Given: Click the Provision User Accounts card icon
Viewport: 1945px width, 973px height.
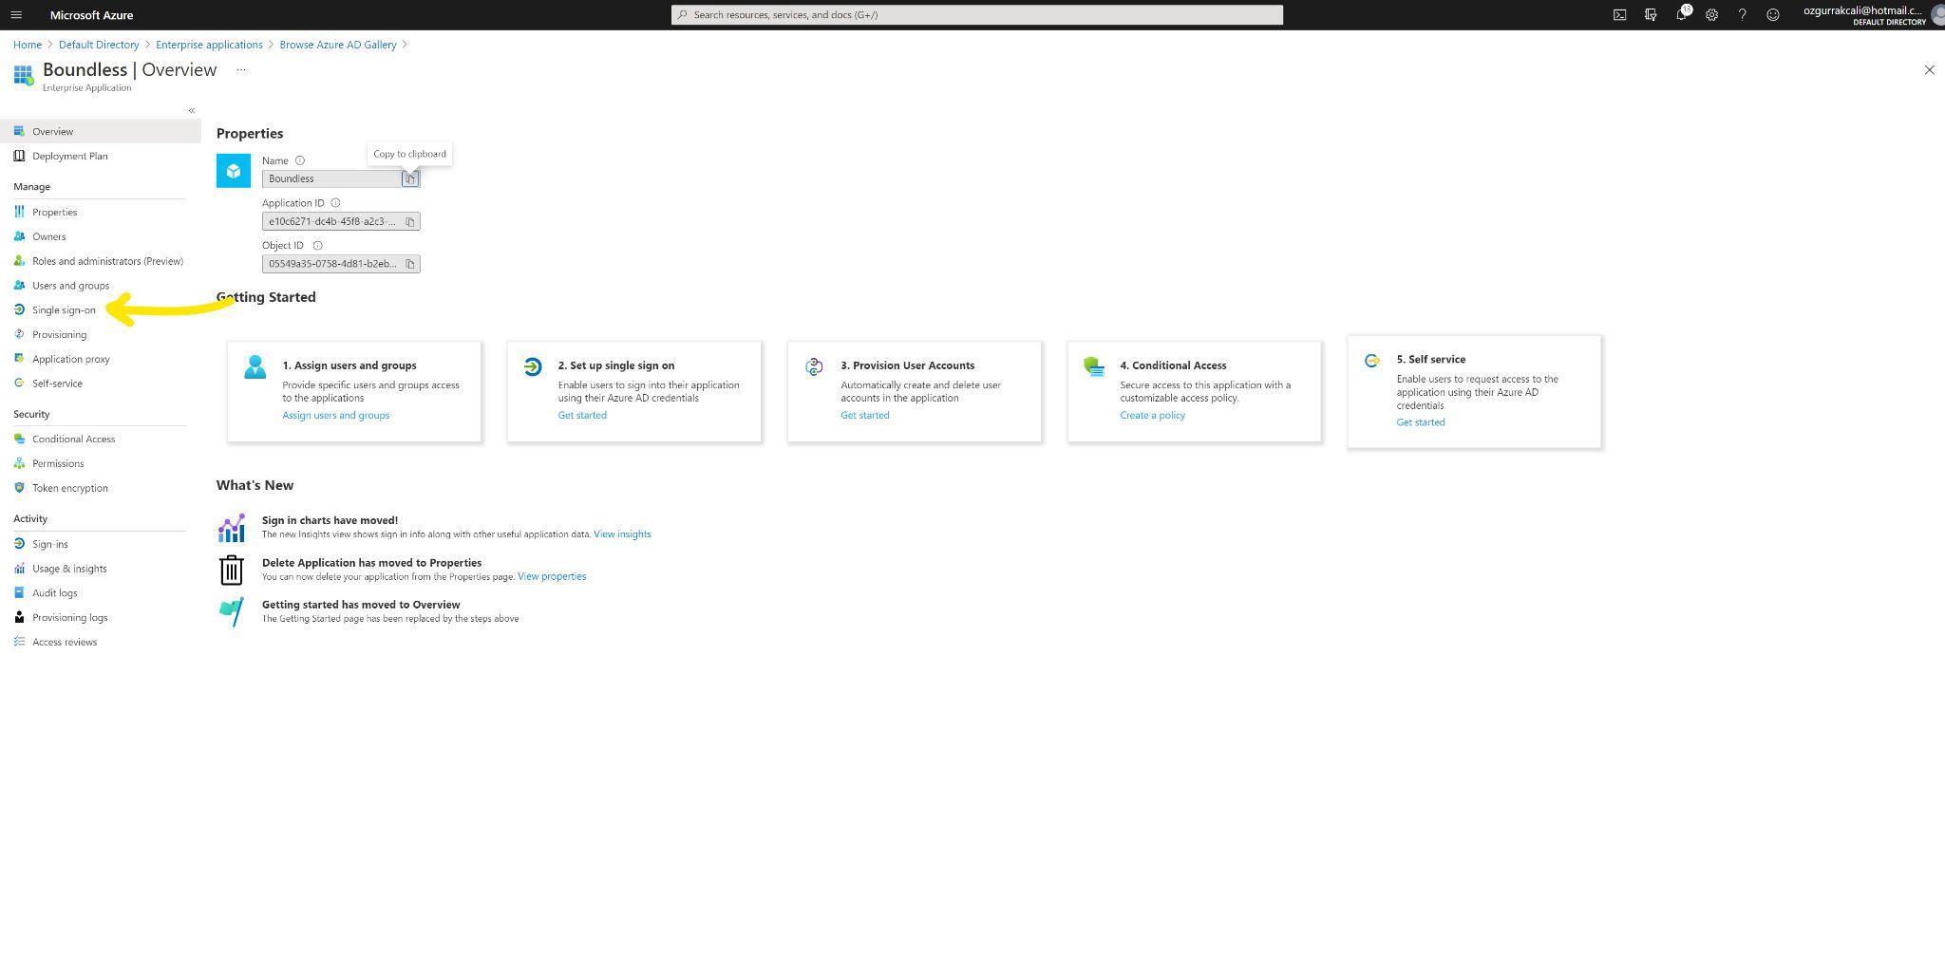Looking at the screenshot, I should click(x=814, y=366).
